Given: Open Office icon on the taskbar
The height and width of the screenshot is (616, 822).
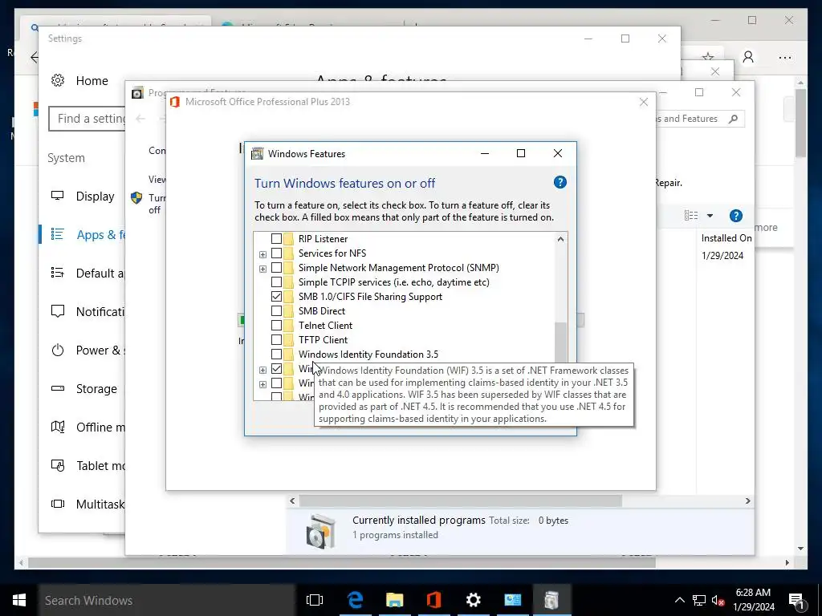Looking at the screenshot, I should pos(433,600).
